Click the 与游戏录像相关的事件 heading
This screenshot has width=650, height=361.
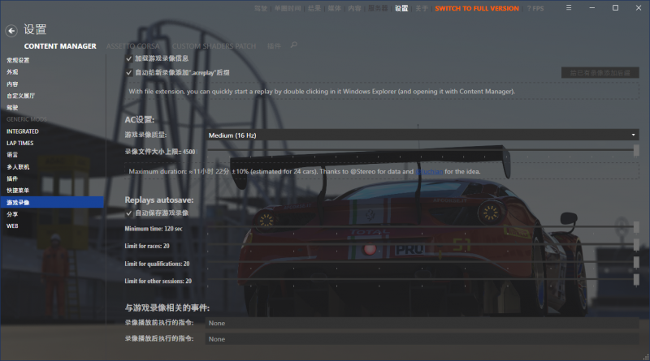tap(167, 307)
